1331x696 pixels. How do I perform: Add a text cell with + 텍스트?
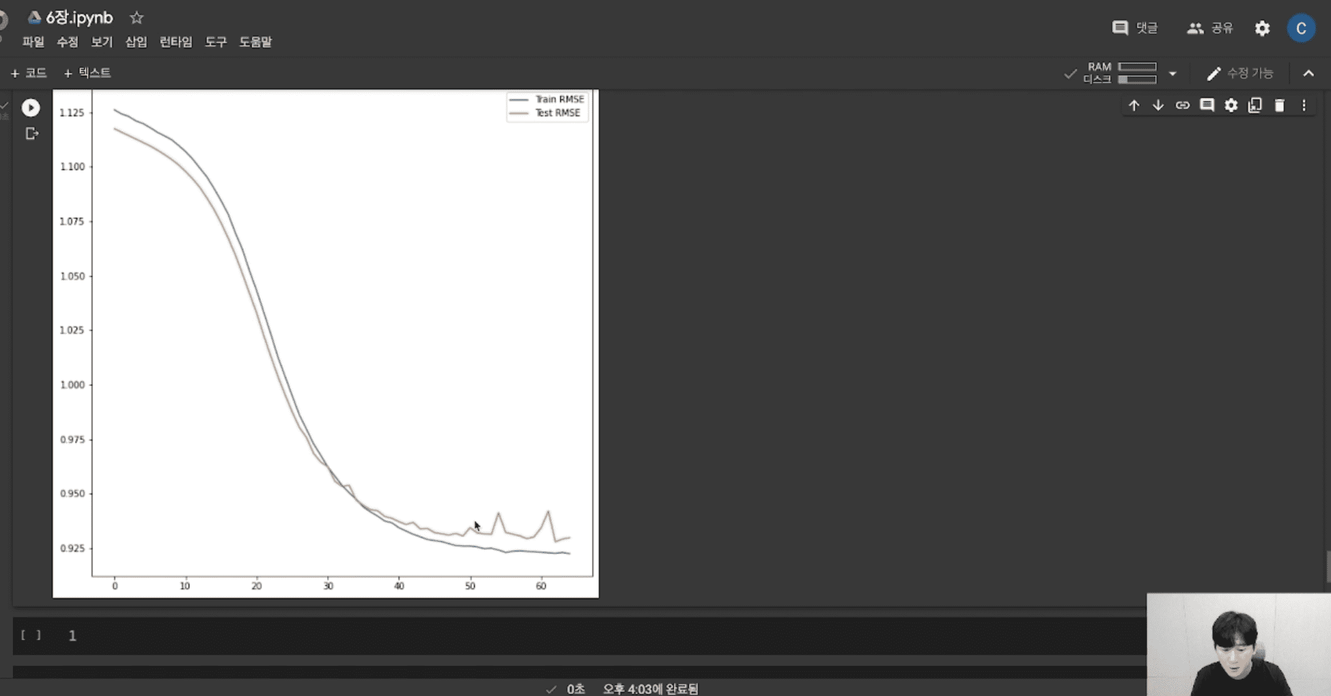87,73
